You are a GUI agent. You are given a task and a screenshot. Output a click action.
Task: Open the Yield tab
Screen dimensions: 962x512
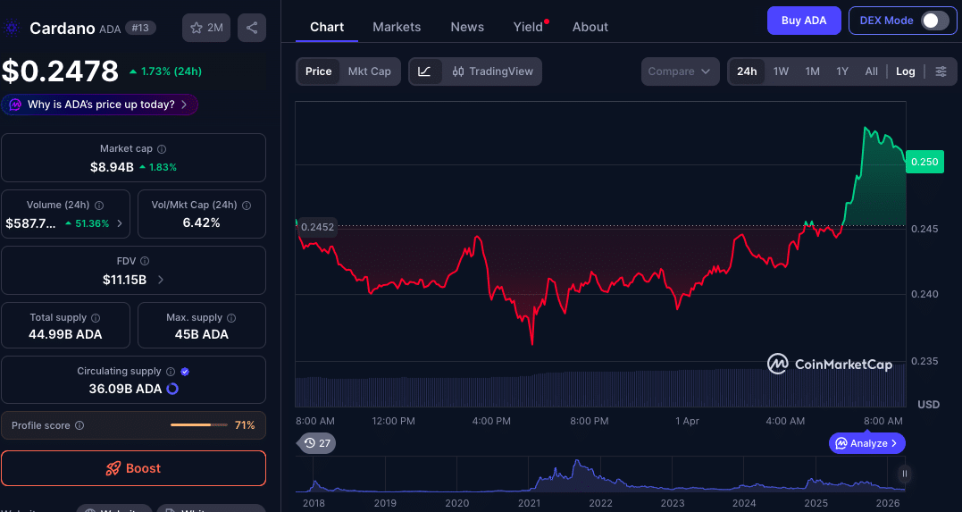pos(528,27)
